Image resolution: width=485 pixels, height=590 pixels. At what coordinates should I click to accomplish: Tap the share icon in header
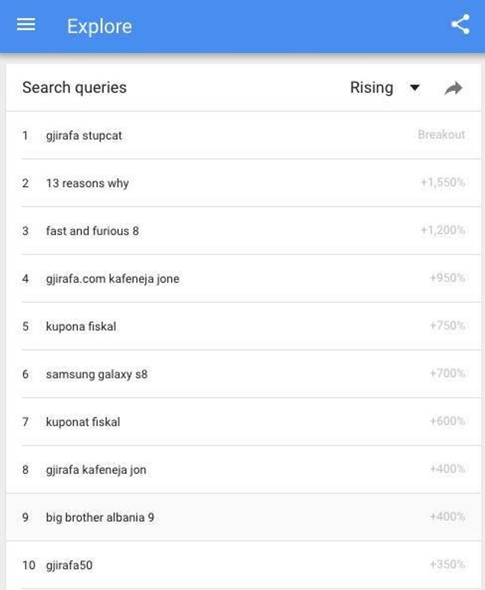(x=460, y=25)
